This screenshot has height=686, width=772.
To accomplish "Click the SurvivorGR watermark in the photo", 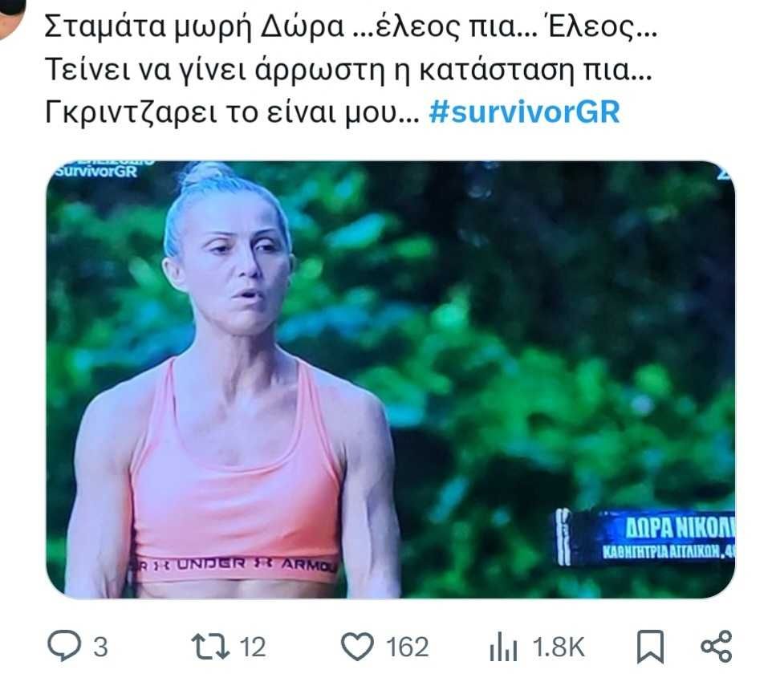I will point(97,171).
